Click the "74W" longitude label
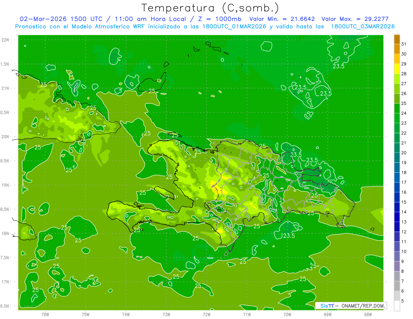The height and width of the screenshot is (319, 413). click(x=126, y=315)
